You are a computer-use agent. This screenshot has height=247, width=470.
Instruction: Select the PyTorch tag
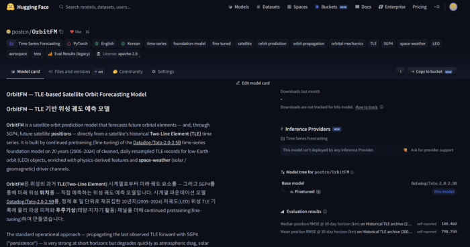point(77,44)
